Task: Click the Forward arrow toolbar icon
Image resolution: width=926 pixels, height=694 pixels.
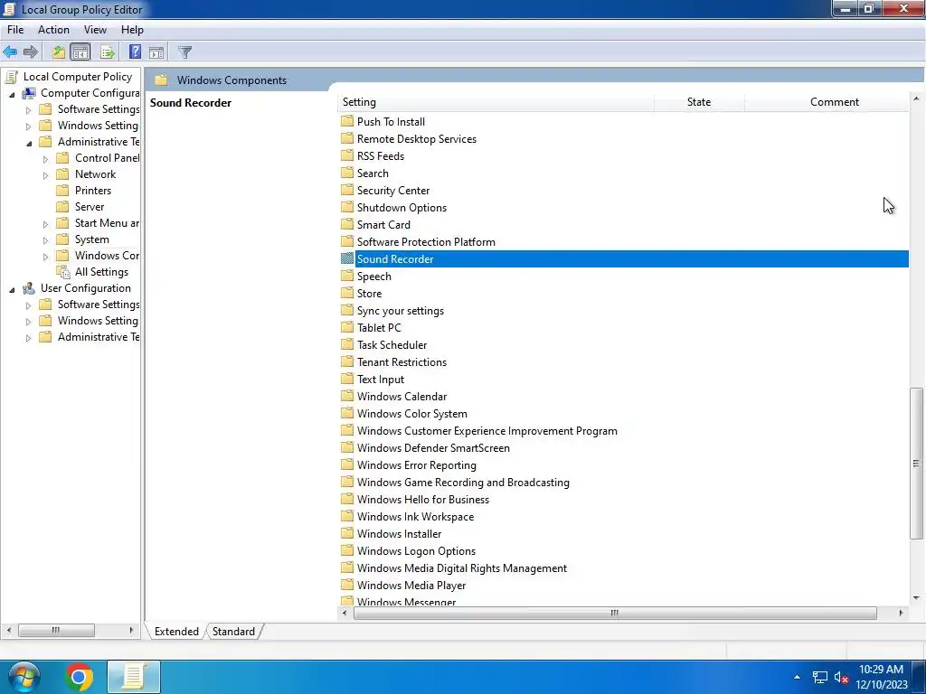Action: click(31, 52)
